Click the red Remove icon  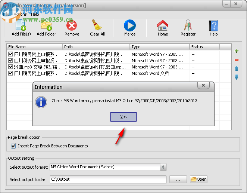click(x=72, y=25)
